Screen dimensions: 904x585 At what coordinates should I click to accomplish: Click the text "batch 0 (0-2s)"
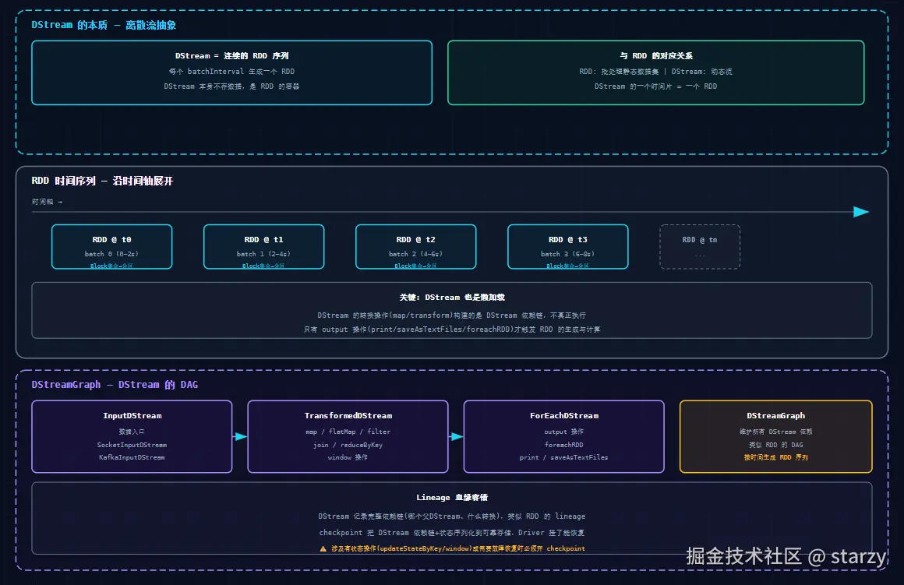(x=112, y=254)
